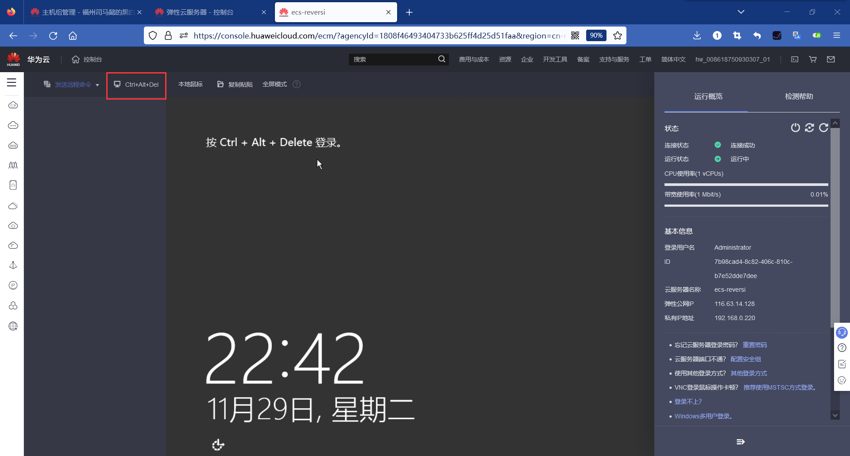Open the 简体中文 language selector
Image resolution: width=850 pixels, height=456 pixels.
(673, 59)
